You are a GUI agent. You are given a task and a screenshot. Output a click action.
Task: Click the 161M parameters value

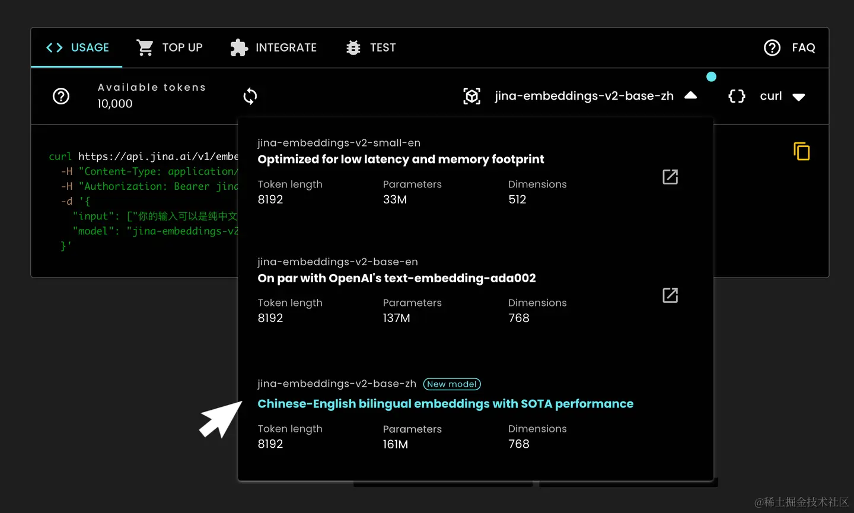(396, 444)
